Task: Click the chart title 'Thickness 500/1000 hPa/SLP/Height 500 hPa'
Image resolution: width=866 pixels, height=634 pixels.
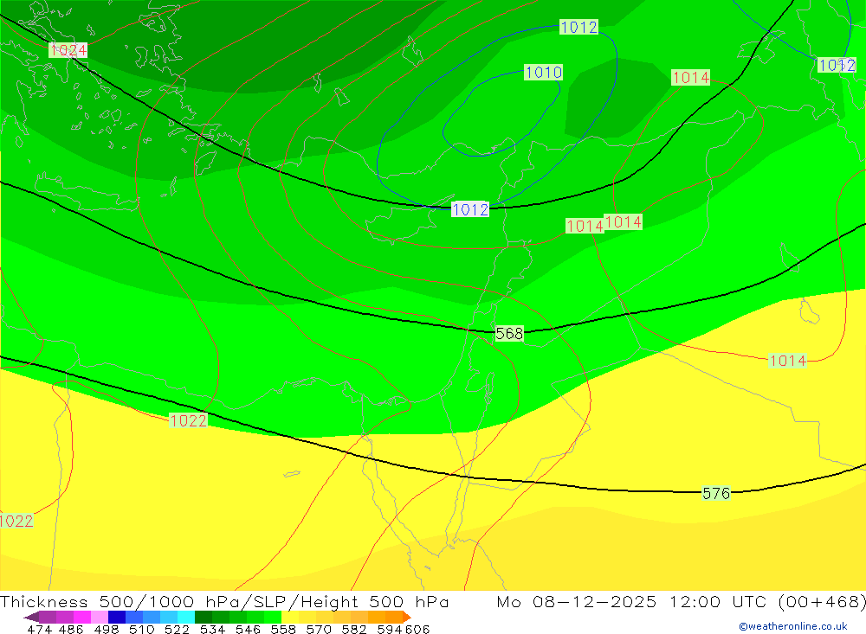Action: tap(224, 601)
